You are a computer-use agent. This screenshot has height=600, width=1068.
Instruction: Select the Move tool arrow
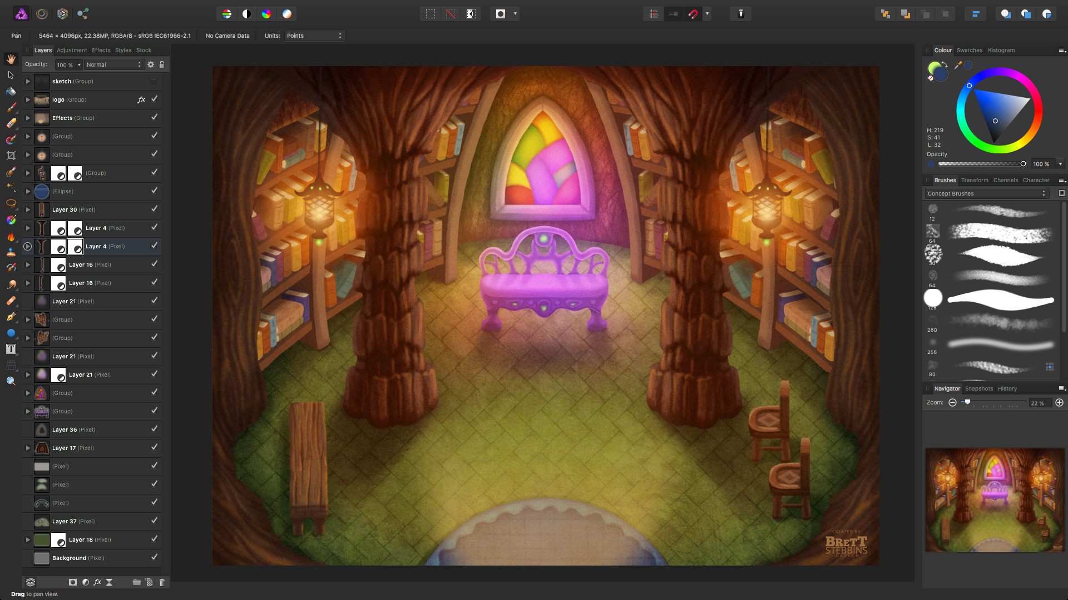pyautogui.click(x=11, y=75)
